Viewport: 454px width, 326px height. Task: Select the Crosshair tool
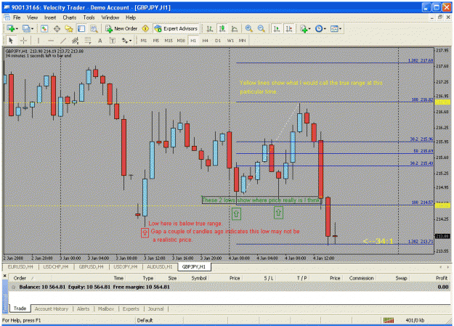[23, 41]
